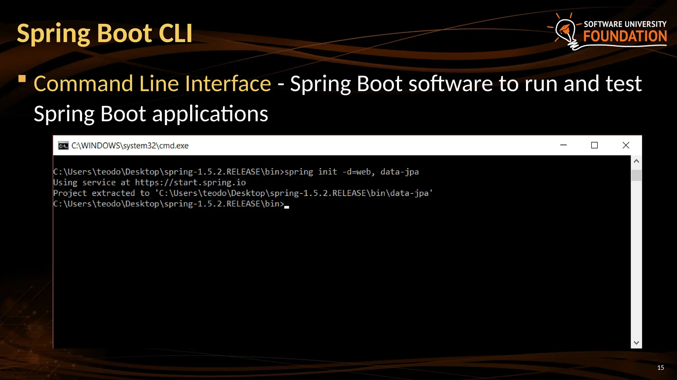
Task: Click slide number 15
Action: (660, 368)
